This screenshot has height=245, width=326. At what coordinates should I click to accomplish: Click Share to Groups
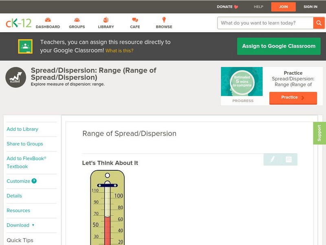click(25, 144)
